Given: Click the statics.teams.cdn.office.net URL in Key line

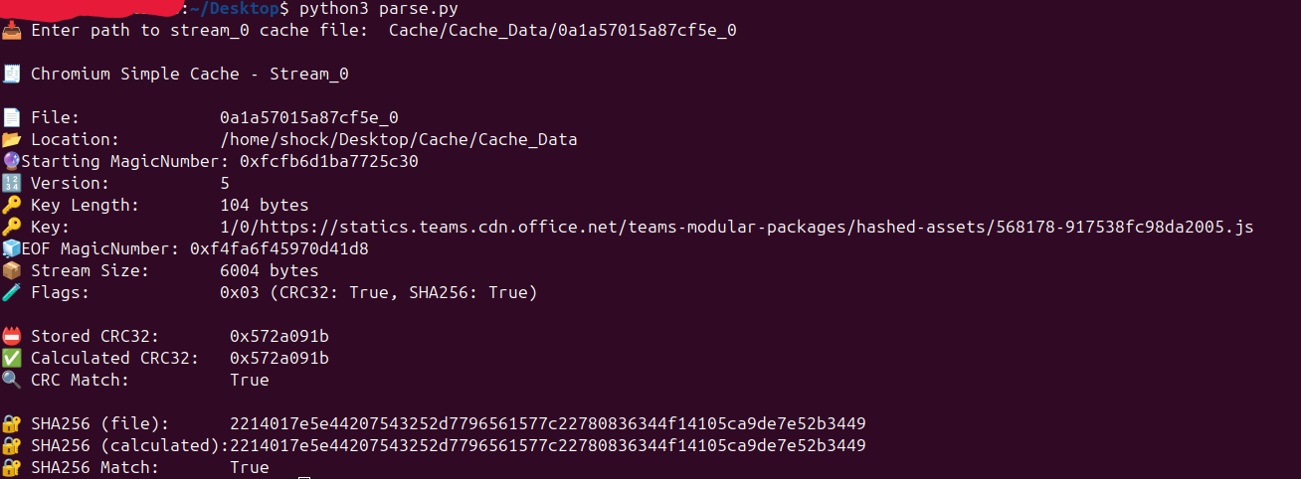Looking at the screenshot, I should tap(737, 228).
